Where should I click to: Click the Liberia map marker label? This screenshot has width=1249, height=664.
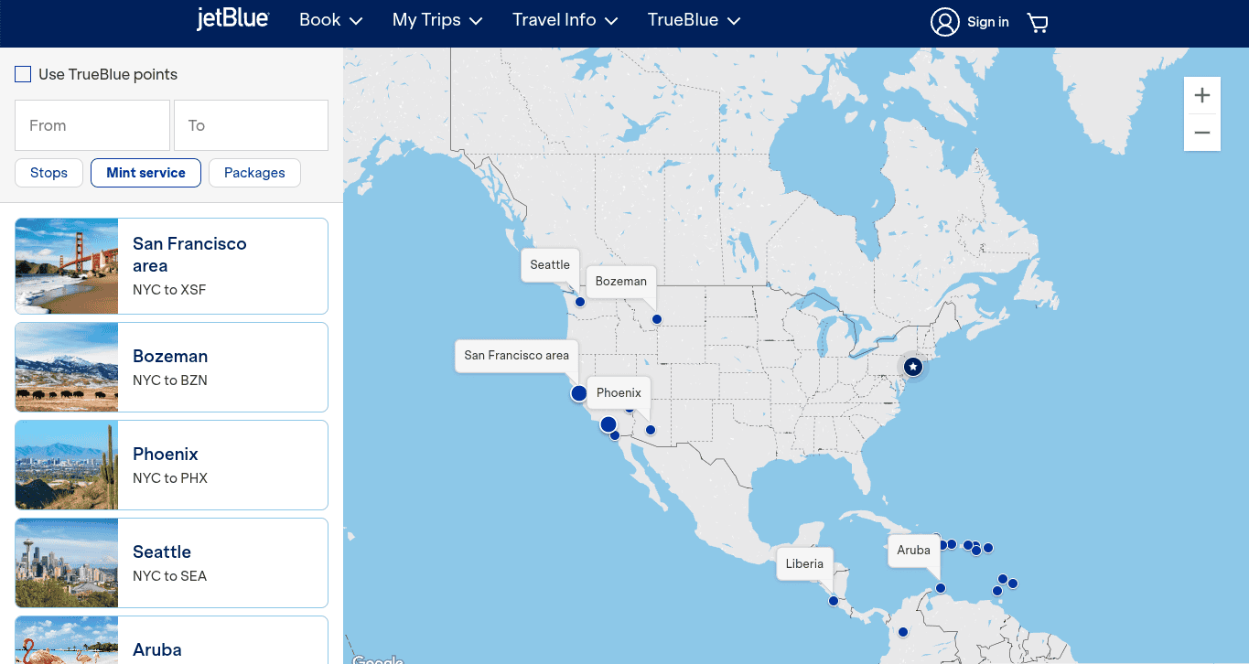click(x=804, y=564)
